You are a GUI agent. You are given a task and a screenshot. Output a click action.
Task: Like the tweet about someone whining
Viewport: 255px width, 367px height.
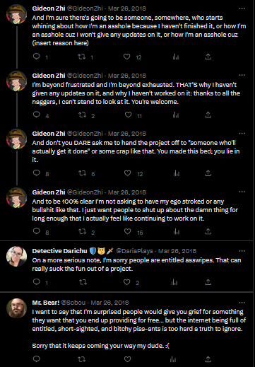pyautogui.click(x=127, y=57)
